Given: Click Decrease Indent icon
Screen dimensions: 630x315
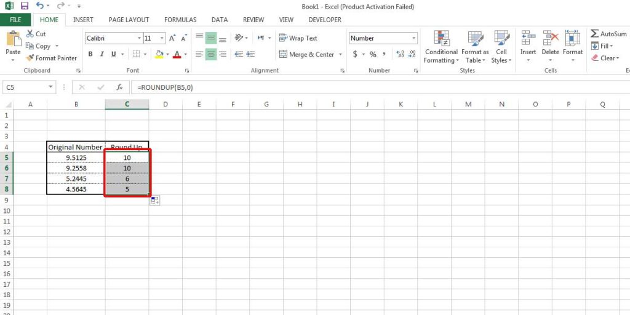Looking at the screenshot, I should (x=239, y=54).
